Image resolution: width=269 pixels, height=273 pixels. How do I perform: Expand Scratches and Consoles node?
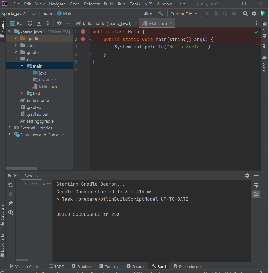[x=9, y=134]
